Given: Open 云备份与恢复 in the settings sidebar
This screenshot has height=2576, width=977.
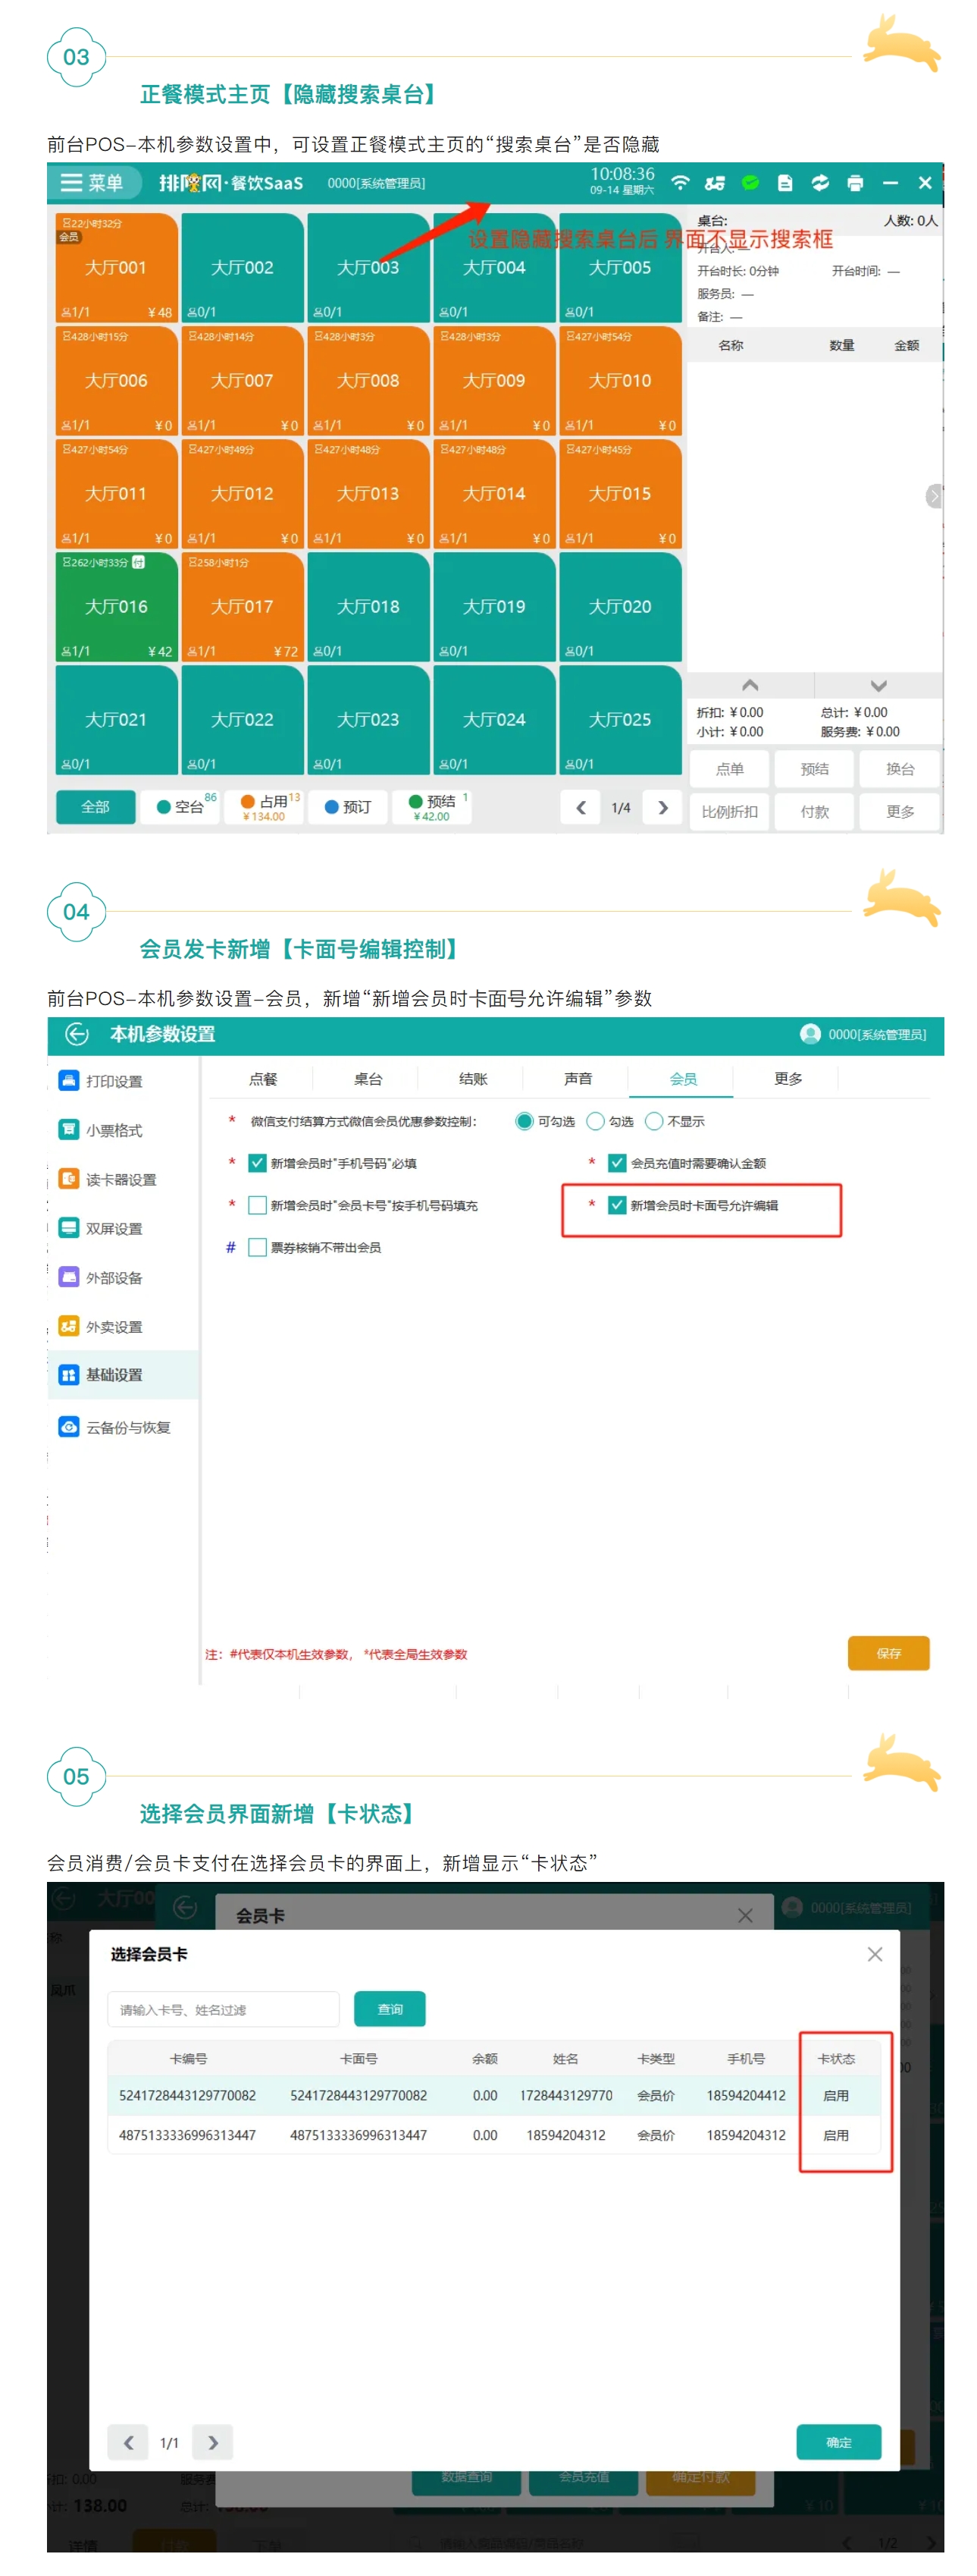Looking at the screenshot, I should point(115,1427).
